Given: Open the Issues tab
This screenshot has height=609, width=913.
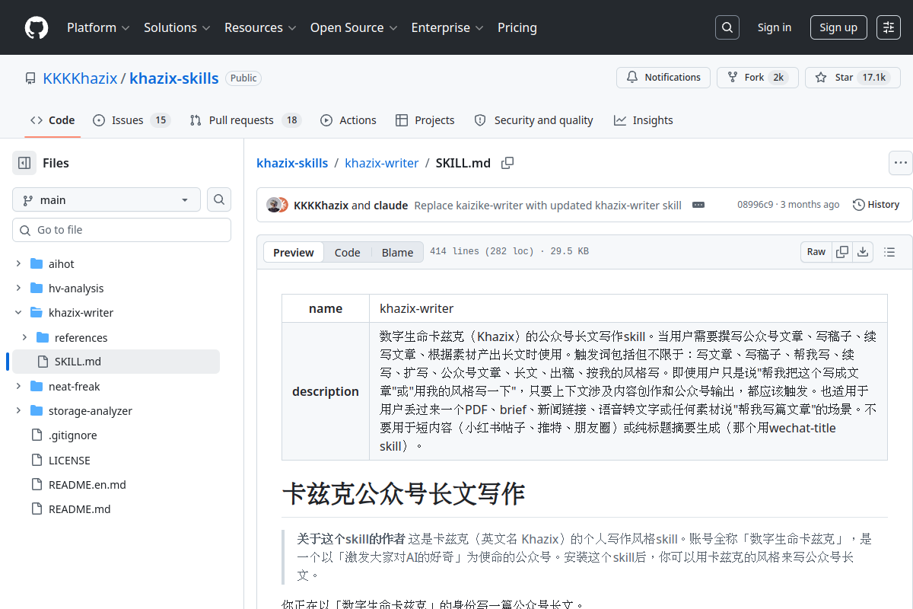Looking at the screenshot, I should pos(131,120).
